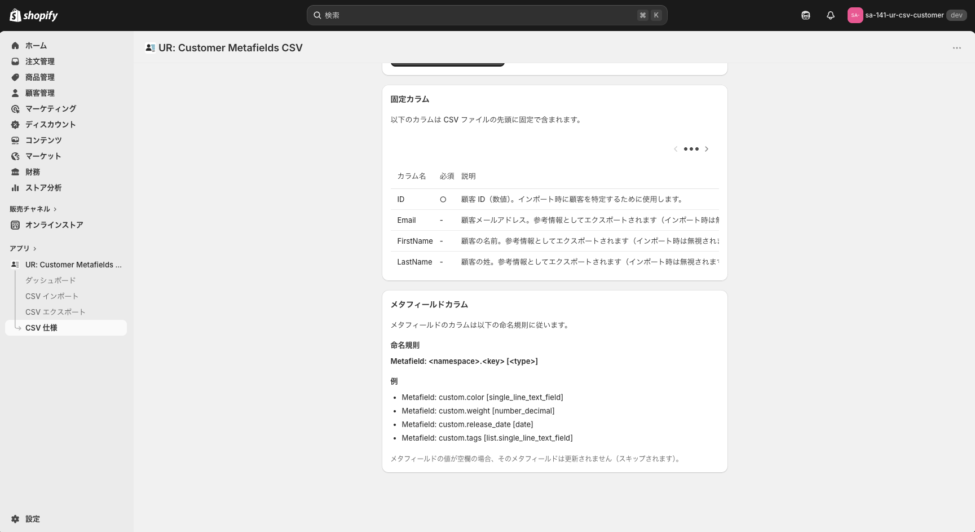Screen dimensions: 975x532
Task: Open the Sidekick assistant icon
Action: [806, 15]
